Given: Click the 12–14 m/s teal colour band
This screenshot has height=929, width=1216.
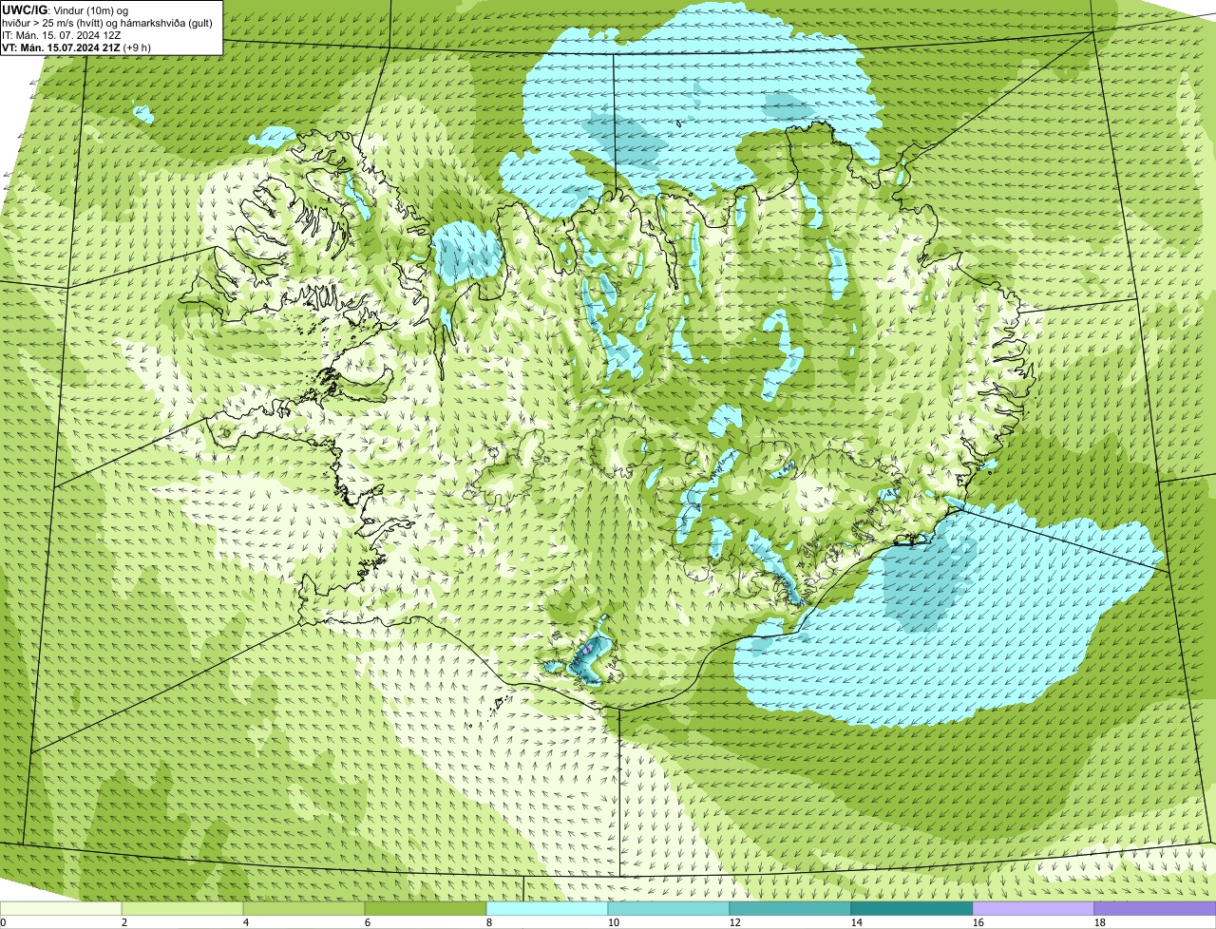Looking at the screenshot, I should click(x=790, y=909).
